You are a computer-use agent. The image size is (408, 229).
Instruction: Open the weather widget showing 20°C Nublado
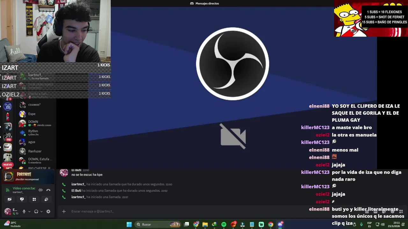coord(13,225)
